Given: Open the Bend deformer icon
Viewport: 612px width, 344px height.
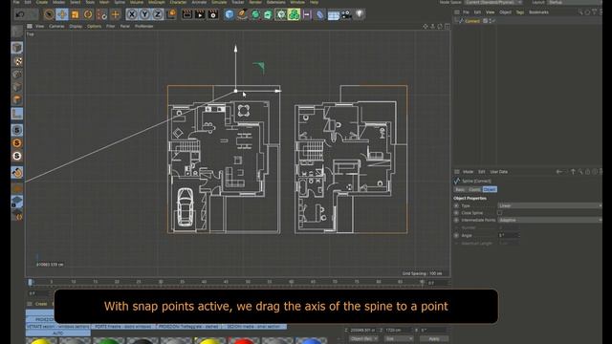Looking at the screenshot, I should [320, 14].
